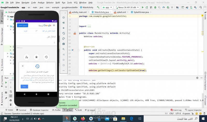Click the emulator toolbar back triangle

pos(64,55)
